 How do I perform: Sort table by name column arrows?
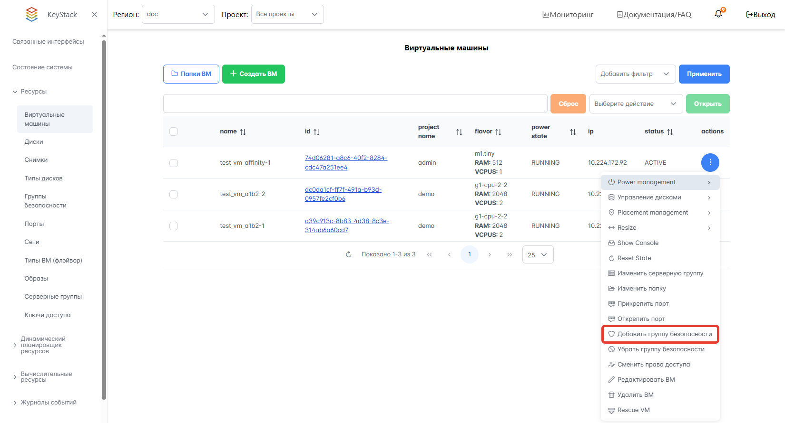pyautogui.click(x=243, y=132)
